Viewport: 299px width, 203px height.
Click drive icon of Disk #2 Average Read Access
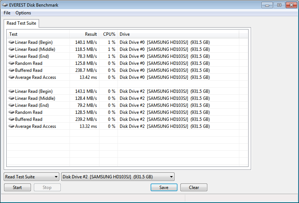(11, 126)
